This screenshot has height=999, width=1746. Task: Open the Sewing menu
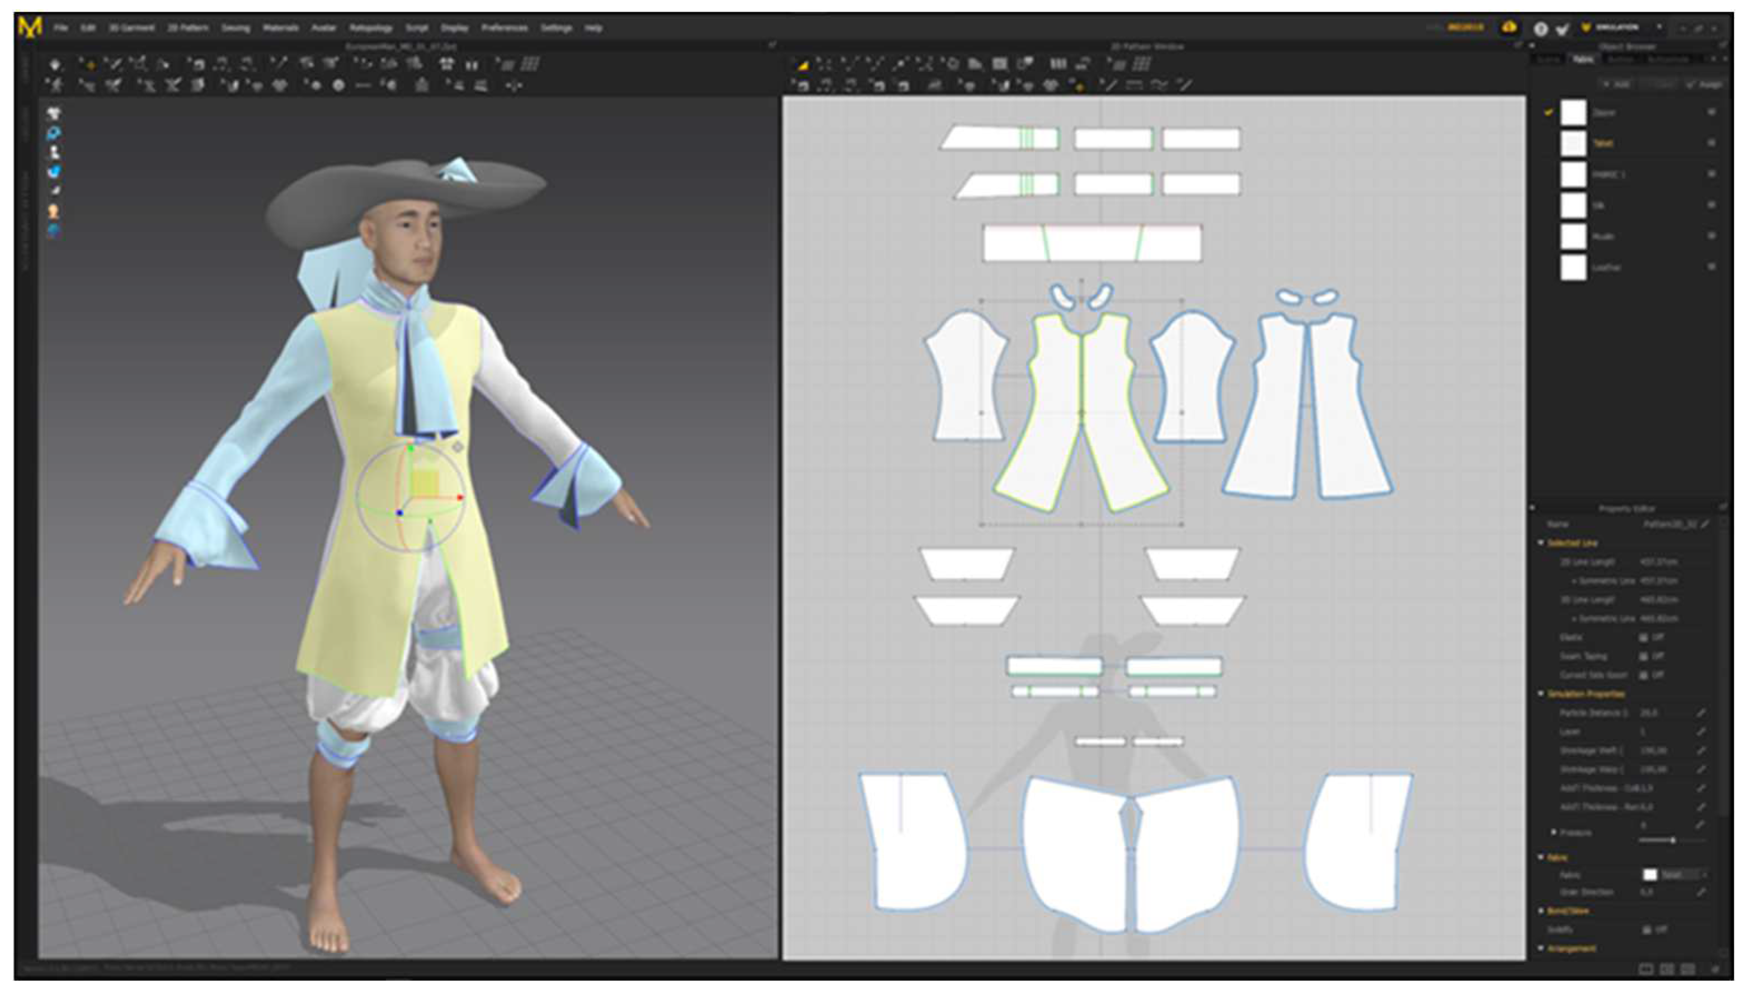[x=235, y=28]
